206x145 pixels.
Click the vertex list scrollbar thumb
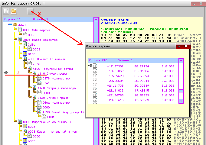click(181, 90)
